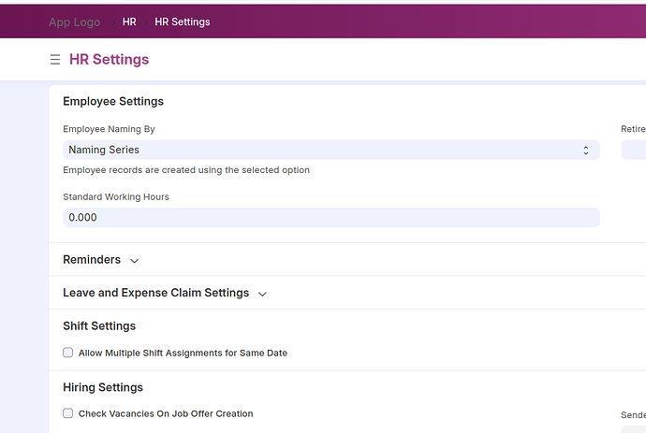Click the Shift Settings section heading
The height and width of the screenshot is (433, 646).
99,325
